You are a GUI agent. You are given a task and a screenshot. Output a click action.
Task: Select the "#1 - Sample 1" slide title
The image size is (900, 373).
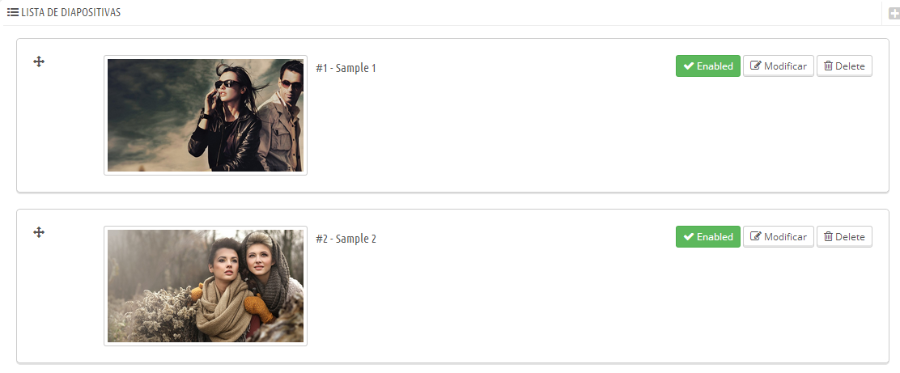(x=346, y=68)
